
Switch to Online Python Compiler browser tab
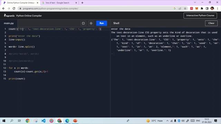click(x=21, y=3)
